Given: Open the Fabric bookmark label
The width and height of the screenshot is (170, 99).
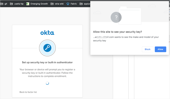Looking at the screenshot, I should point(74,4).
